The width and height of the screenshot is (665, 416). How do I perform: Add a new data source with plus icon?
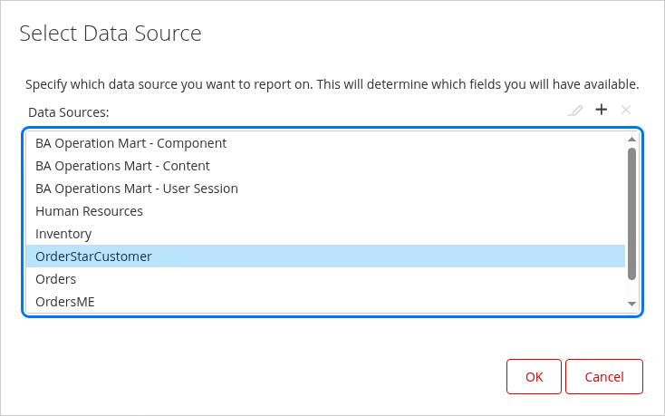(601, 111)
